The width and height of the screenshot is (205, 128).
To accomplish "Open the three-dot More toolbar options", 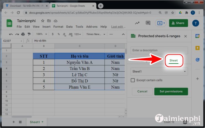I will click(111, 34).
